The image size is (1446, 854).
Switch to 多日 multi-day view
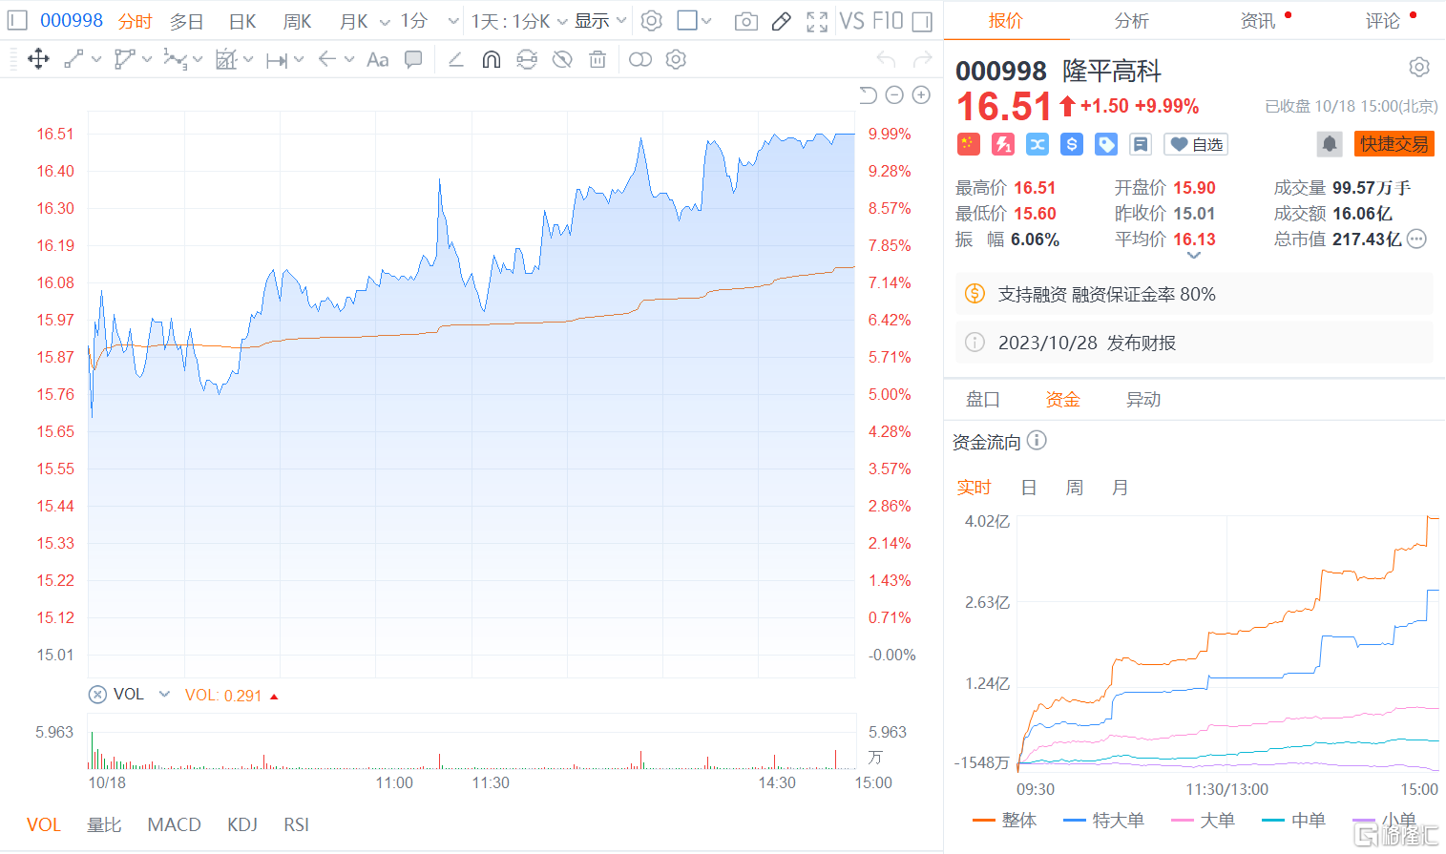(x=187, y=21)
